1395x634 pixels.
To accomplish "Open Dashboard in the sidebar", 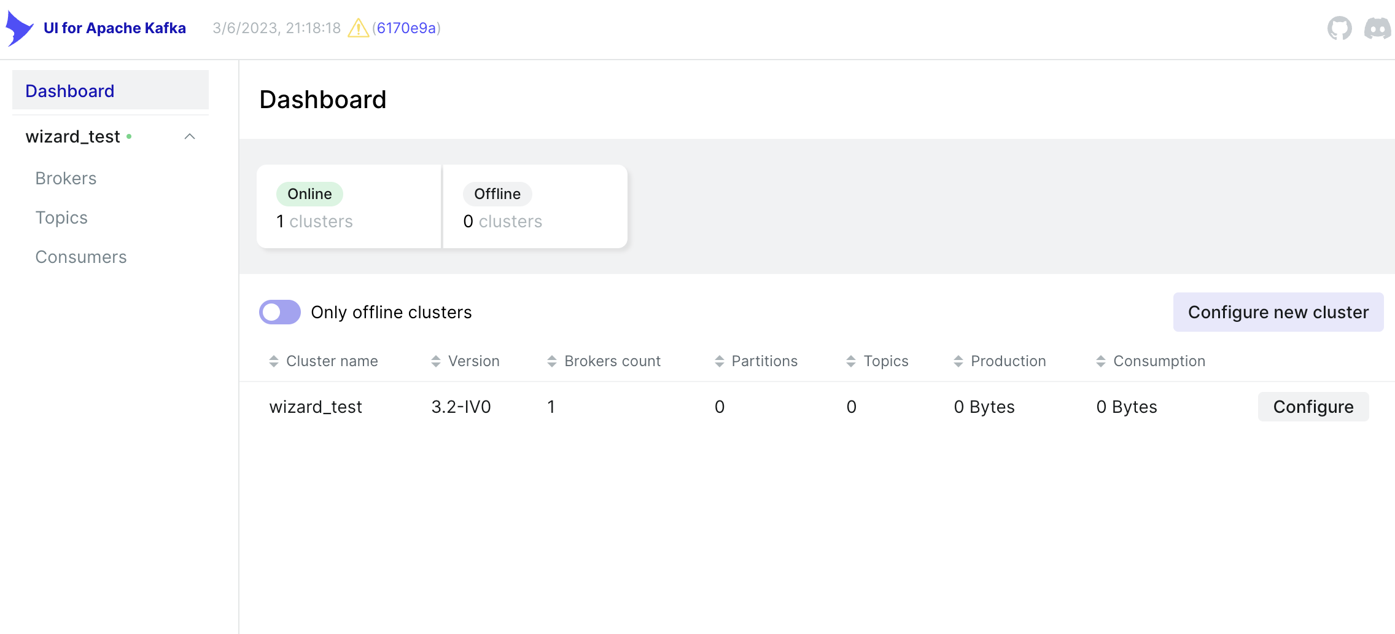I will [70, 91].
